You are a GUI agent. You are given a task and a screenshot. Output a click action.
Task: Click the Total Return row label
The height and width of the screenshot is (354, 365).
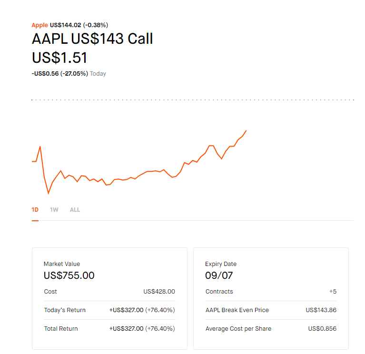pyautogui.click(x=61, y=329)
